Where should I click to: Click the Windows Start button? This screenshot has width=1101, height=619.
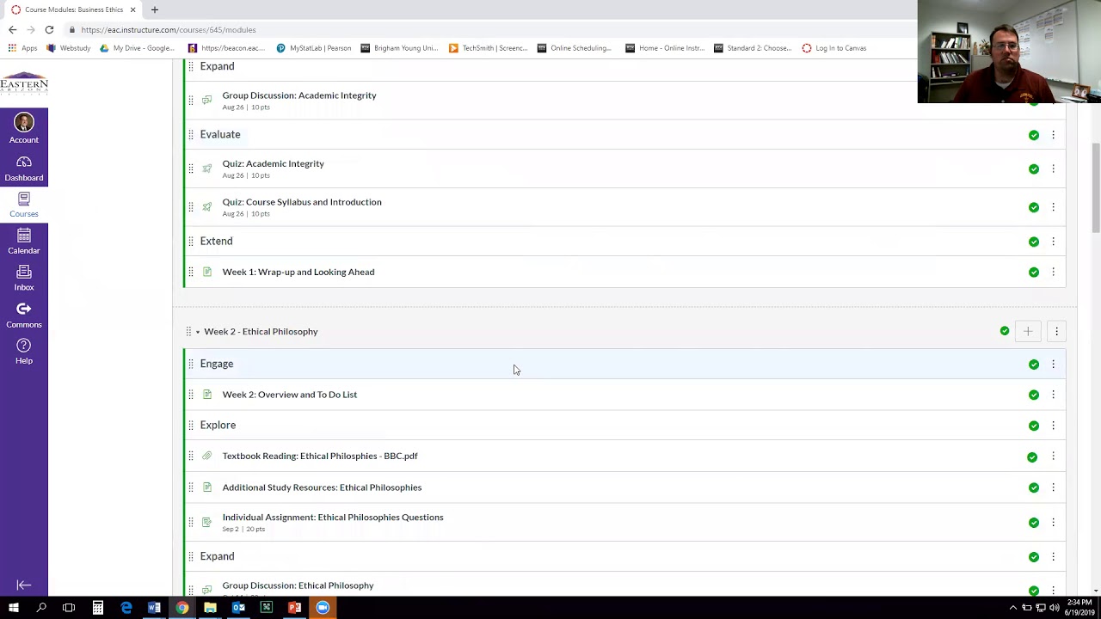[13, 608]
